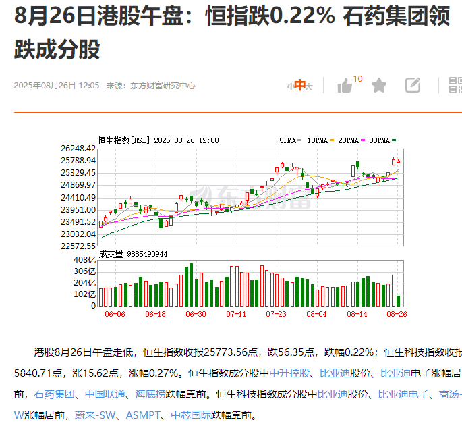Set font size to medium 中
Viewport: 462px width, 422px height.
tap(299, 85)
